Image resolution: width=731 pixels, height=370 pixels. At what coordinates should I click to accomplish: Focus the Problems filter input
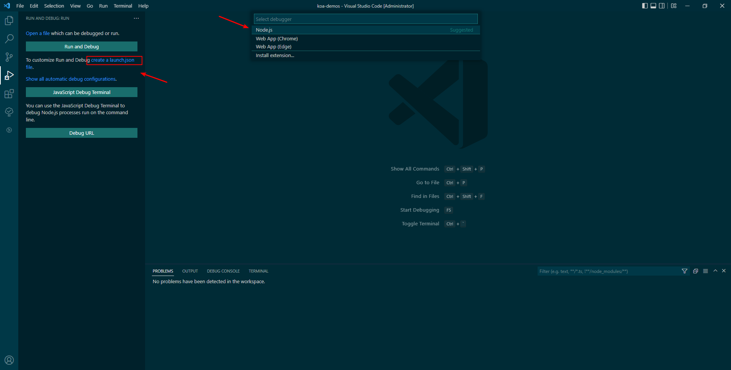click(x=608, y=271)
